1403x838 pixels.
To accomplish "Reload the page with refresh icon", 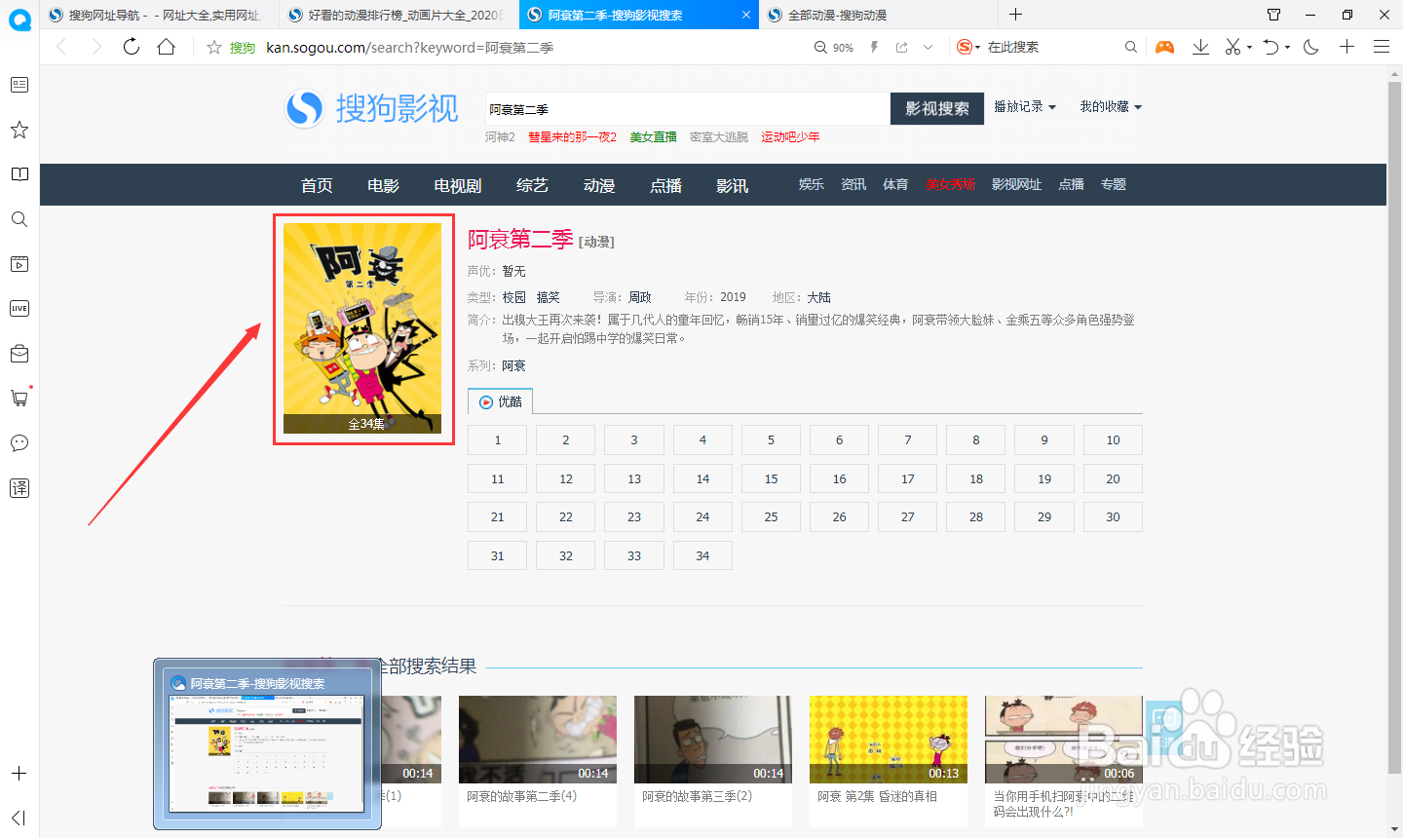I will [132, 47].
